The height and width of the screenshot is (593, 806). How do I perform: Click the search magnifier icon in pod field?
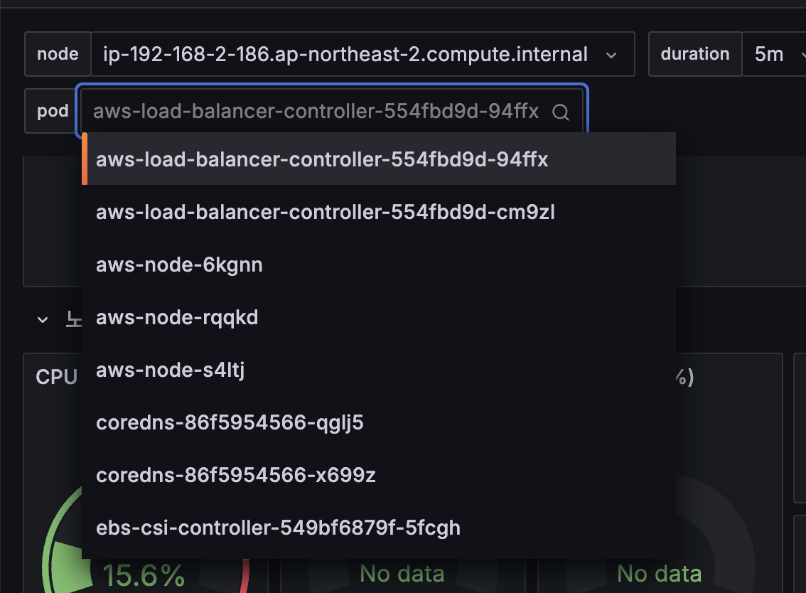[x=560, y=112]
